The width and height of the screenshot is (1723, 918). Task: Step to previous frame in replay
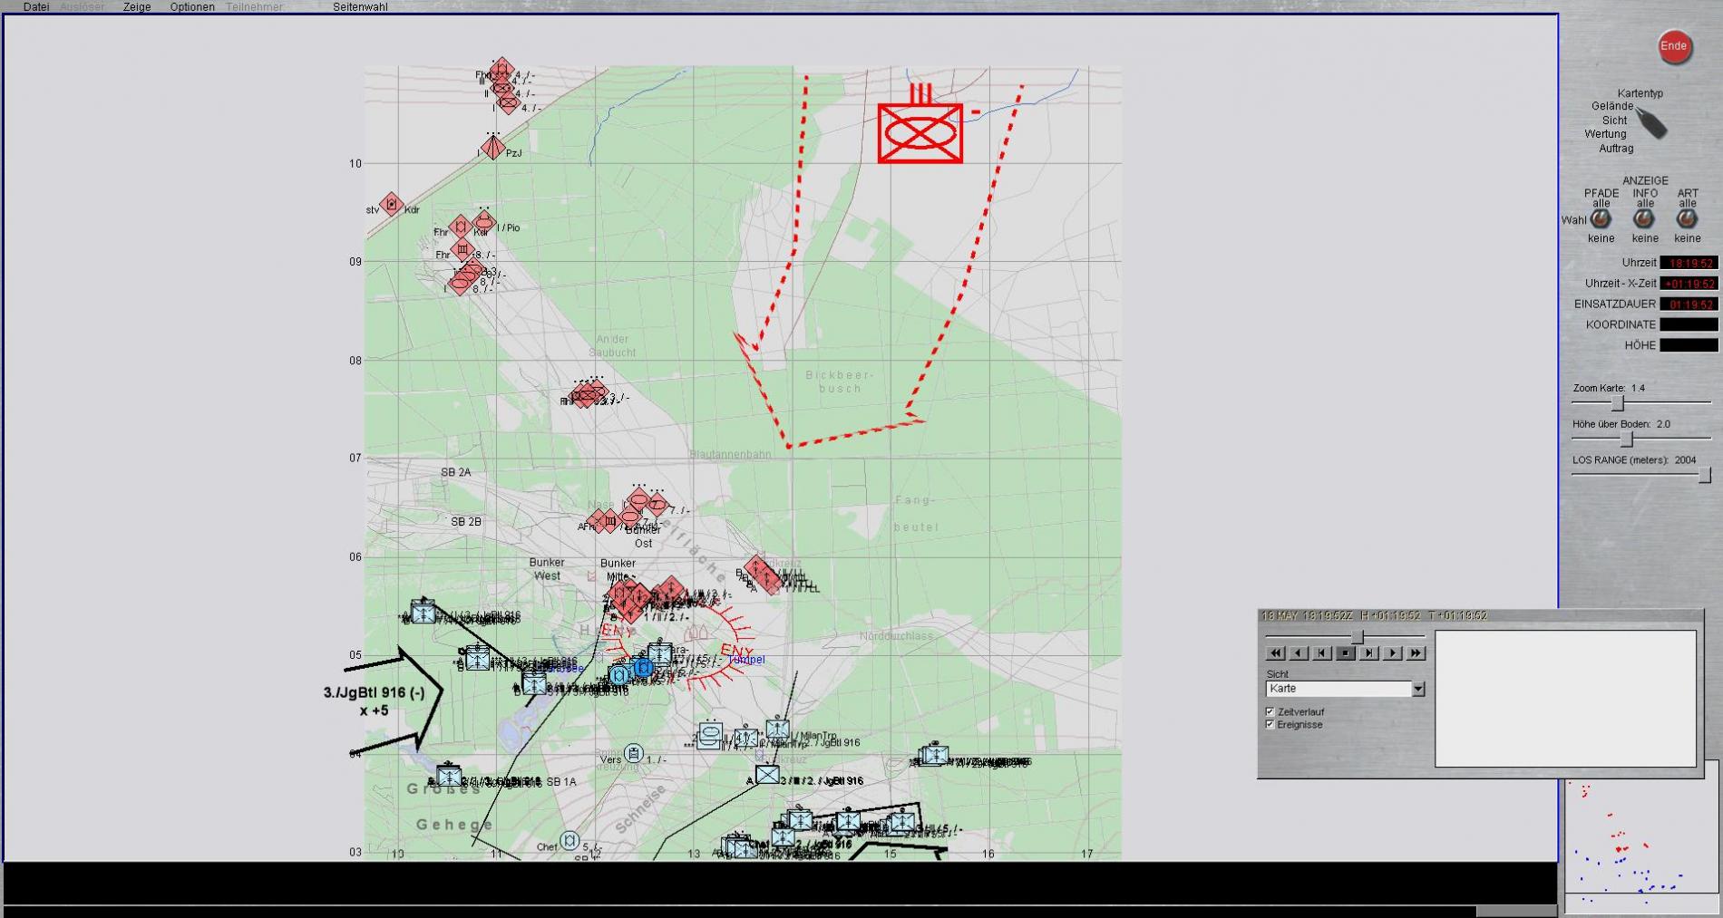tap(1322, 652)
